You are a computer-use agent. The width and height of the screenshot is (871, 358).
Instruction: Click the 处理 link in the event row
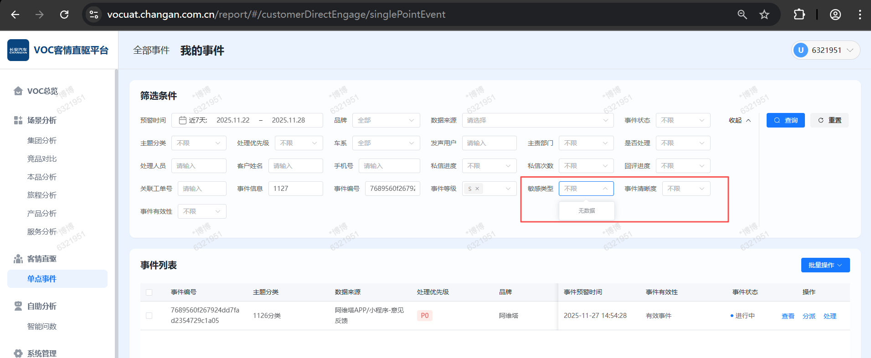[830, 316]
